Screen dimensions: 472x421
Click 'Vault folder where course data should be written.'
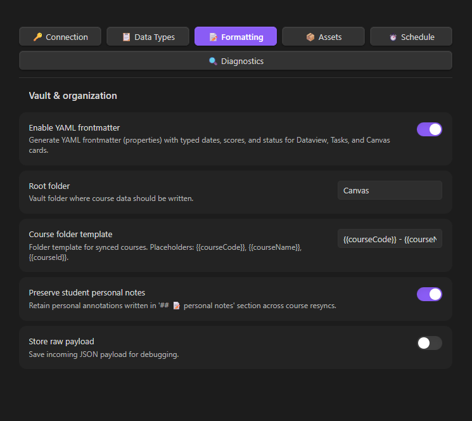(111, 198)
